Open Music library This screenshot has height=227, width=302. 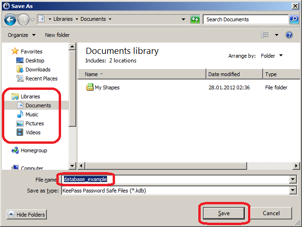pyautogui.click(x=32, y=114)
